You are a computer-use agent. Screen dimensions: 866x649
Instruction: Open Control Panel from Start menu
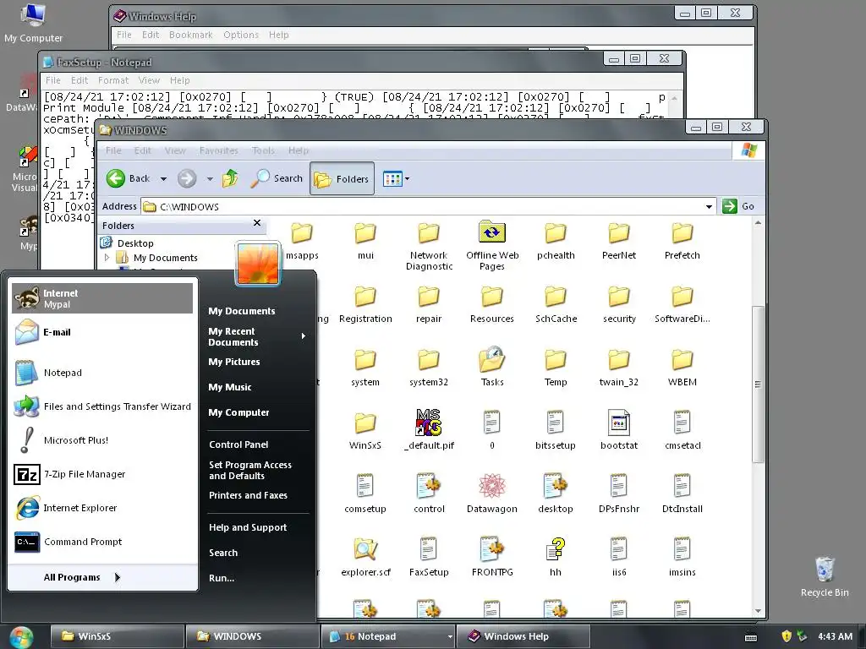coord(238,444)
